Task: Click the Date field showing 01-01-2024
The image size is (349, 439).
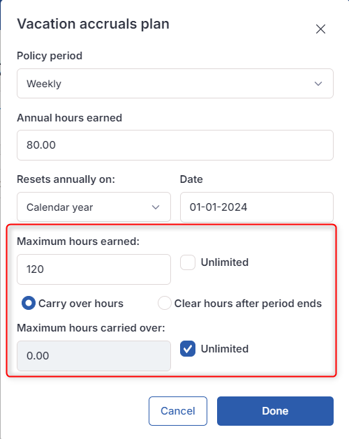Action: click(257, 207)
